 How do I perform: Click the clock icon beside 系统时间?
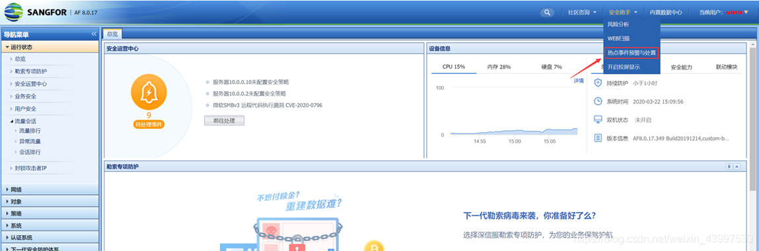[x=598, y=102]
